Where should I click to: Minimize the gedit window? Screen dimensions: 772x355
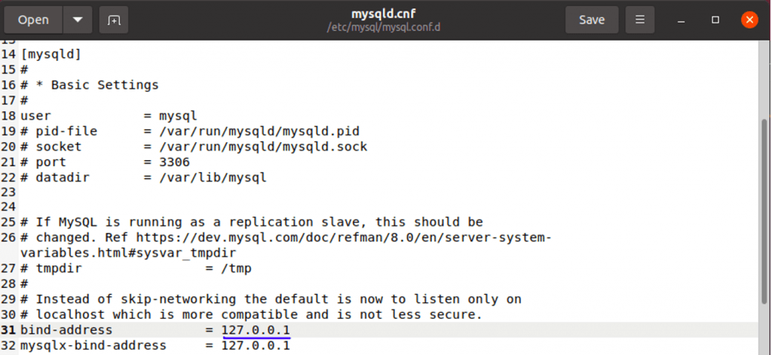click(682, 20)
